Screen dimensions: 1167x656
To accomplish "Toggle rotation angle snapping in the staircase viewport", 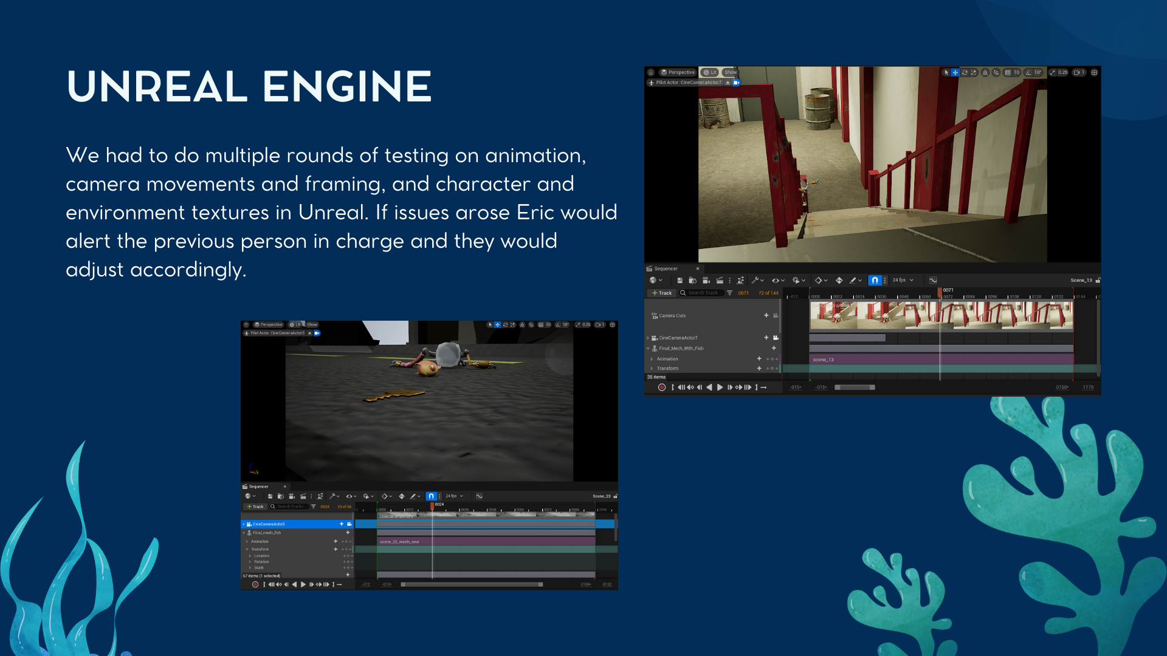I will (x=1029, y=72).
